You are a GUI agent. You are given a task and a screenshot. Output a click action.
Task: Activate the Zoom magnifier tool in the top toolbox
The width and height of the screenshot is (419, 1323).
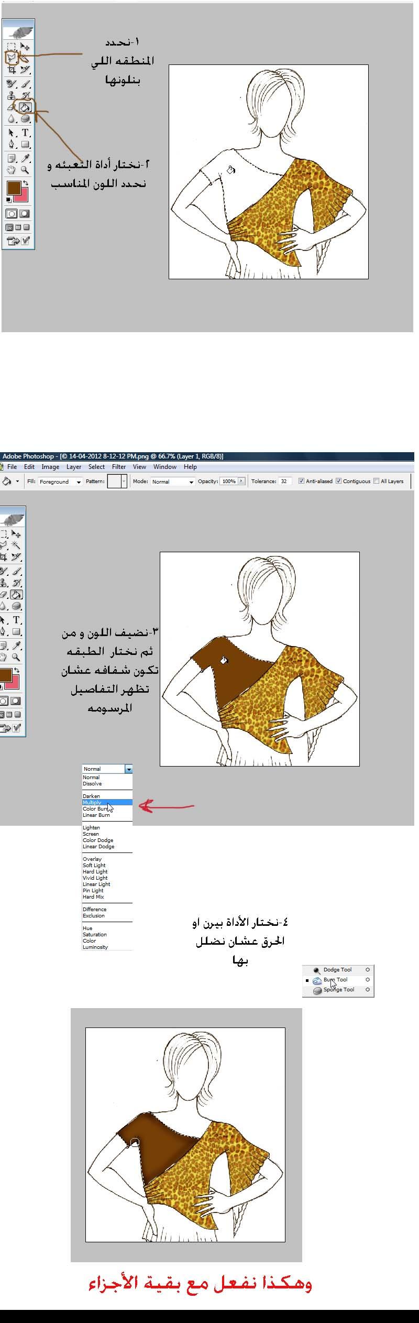25,170
